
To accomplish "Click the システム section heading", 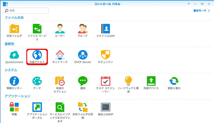I will (x=11, y=70).
